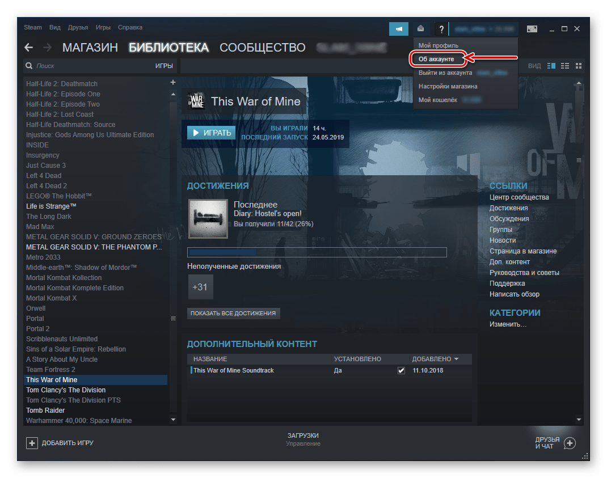Open the inbox envelope icon
Image resolution: width=607 pixels, height=478 pixels.
click(420, 29)
